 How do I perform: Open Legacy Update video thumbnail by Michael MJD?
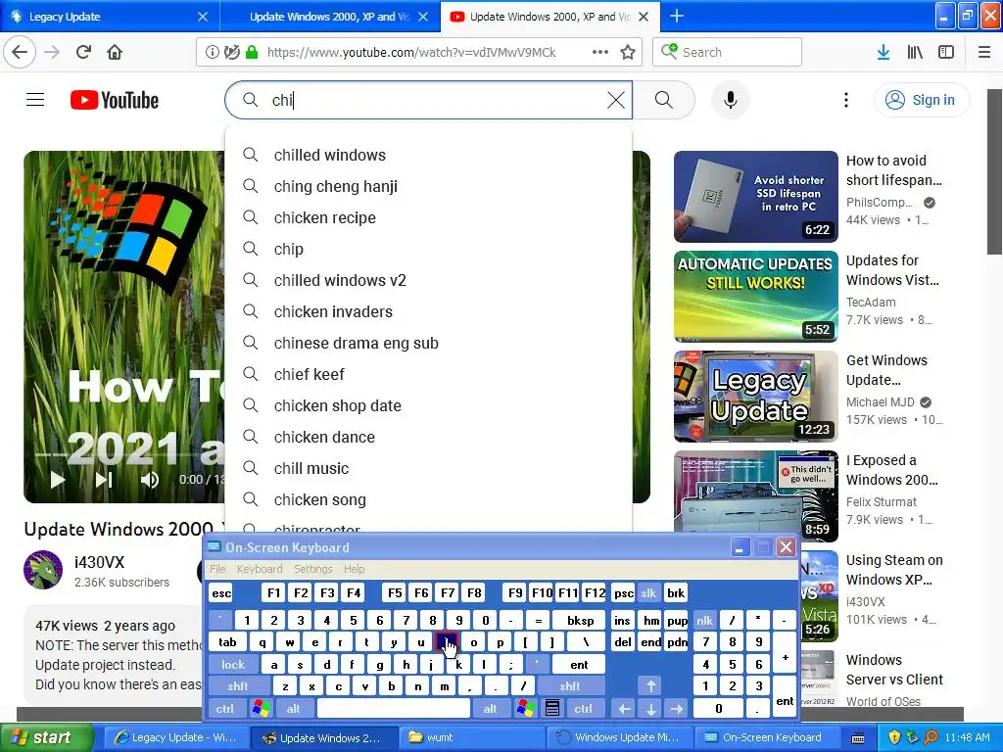tap(755, 396)
